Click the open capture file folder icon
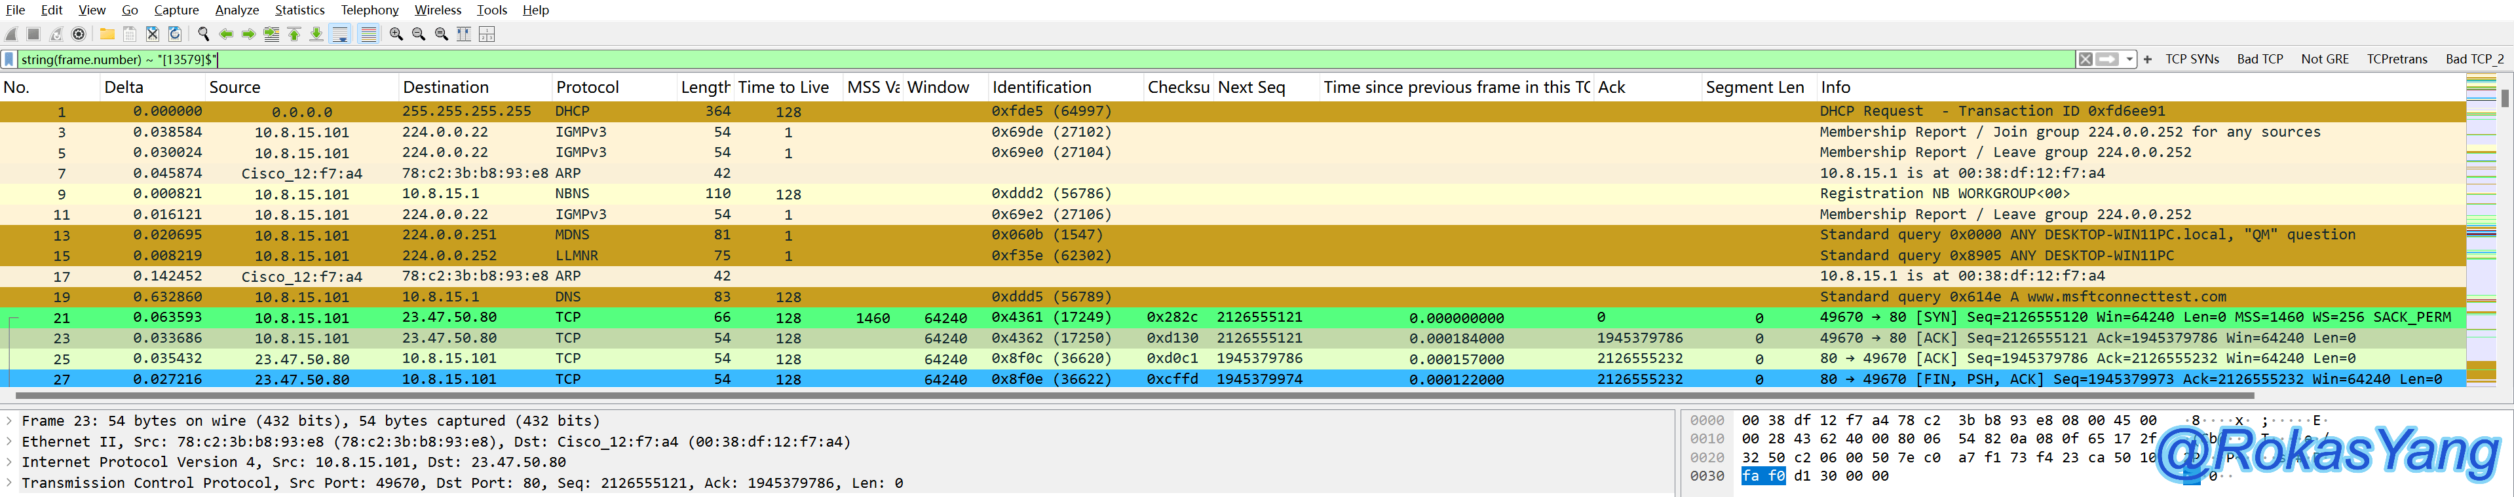Screen dimensions: 2514x497 click(x=107, y=34)
